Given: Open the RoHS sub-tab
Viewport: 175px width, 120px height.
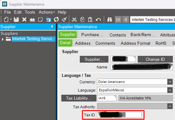Looking at the screenshot, I should [x=161, y=43].
